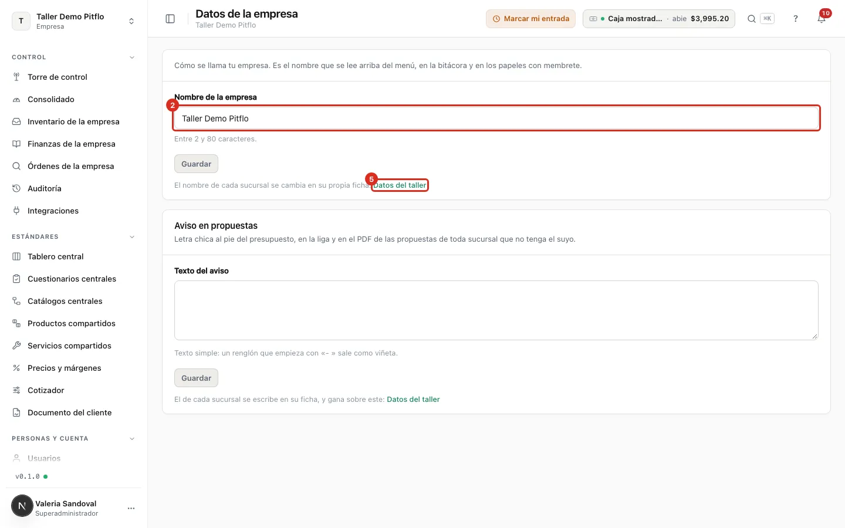Click Productos compartidos icon
Image resolution: width=845 pixels, height=528 pixels.
[x=16, y=323]
